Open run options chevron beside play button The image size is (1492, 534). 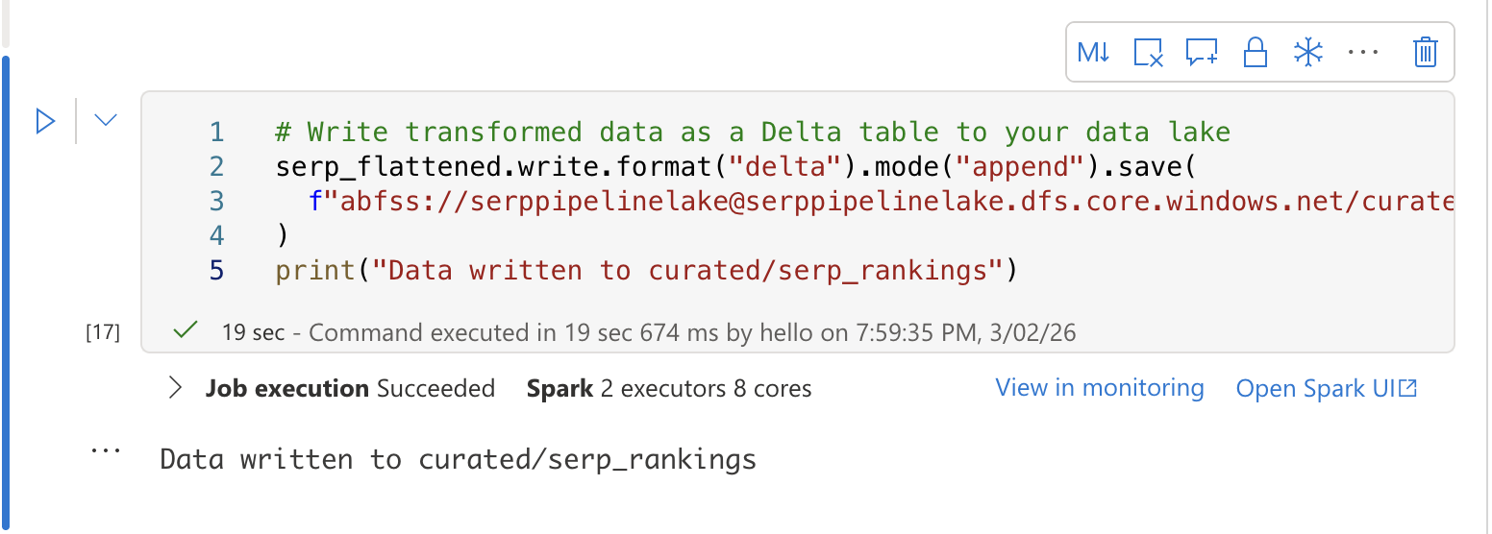106,120
